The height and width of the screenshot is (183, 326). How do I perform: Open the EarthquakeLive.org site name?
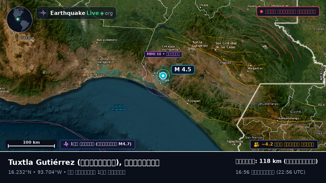pyautogui.click(x=81, y=13)
